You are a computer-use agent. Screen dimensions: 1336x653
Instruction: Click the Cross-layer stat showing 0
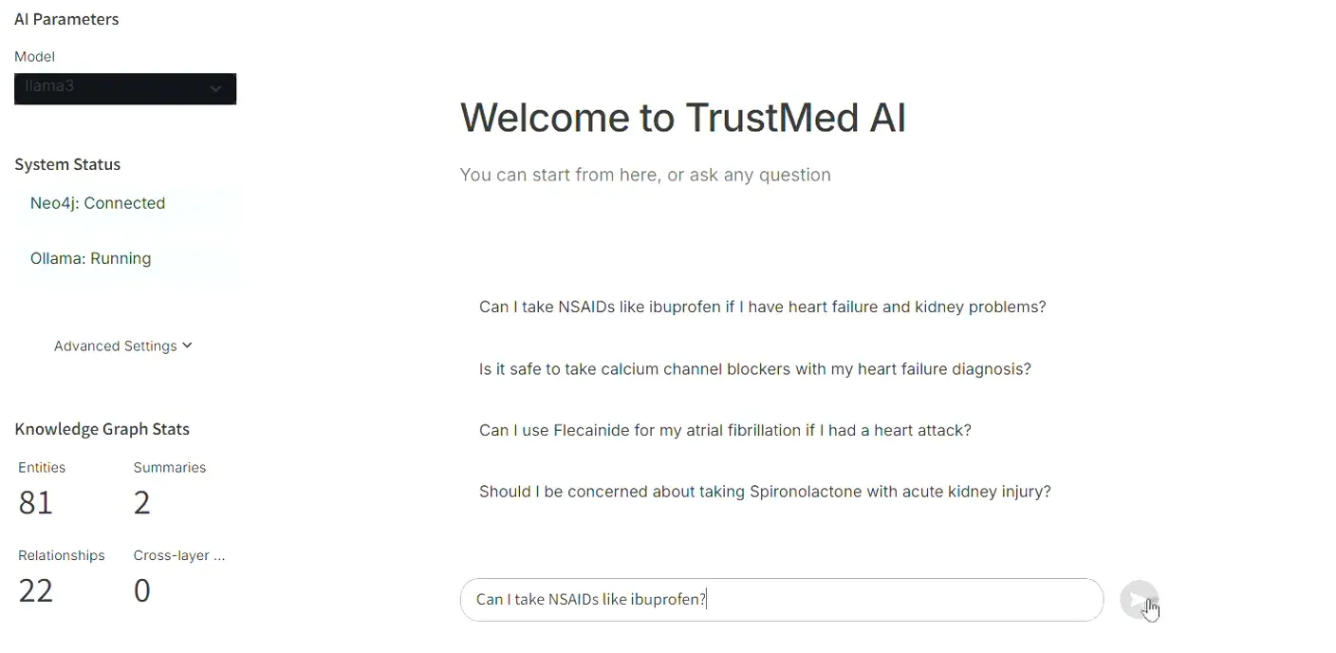(142, 589)
